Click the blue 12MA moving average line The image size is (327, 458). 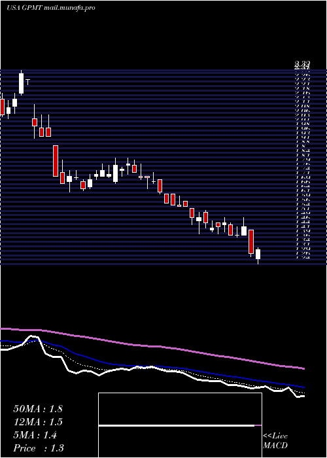pyautogui.click(x=152, y=367)
